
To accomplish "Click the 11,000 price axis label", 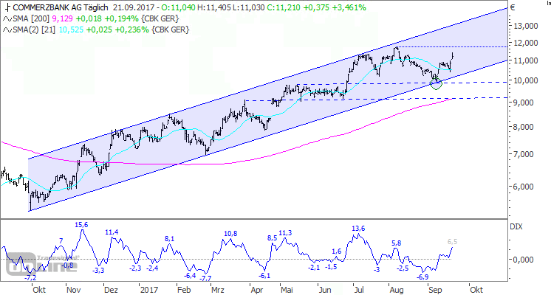I will pyautogui.click(x=526, y=60).
